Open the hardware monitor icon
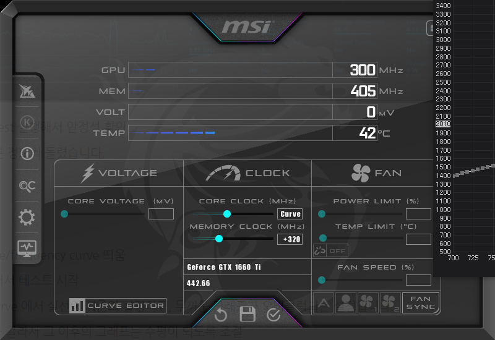This screenshot has width=495, height=340. [27, 249]
